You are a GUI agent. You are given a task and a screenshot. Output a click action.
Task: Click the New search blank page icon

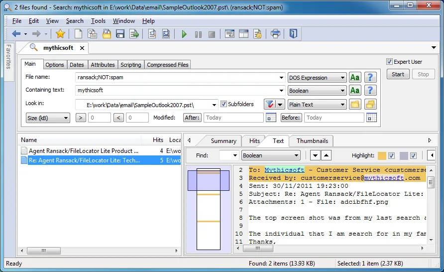(78, 34)
